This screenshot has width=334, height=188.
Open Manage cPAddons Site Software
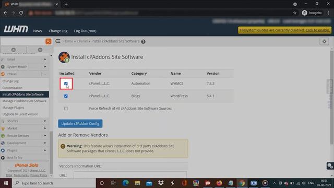(25, 101)
